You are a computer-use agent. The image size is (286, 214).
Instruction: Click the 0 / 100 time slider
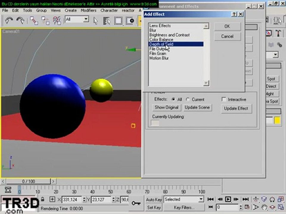[28, 181]
